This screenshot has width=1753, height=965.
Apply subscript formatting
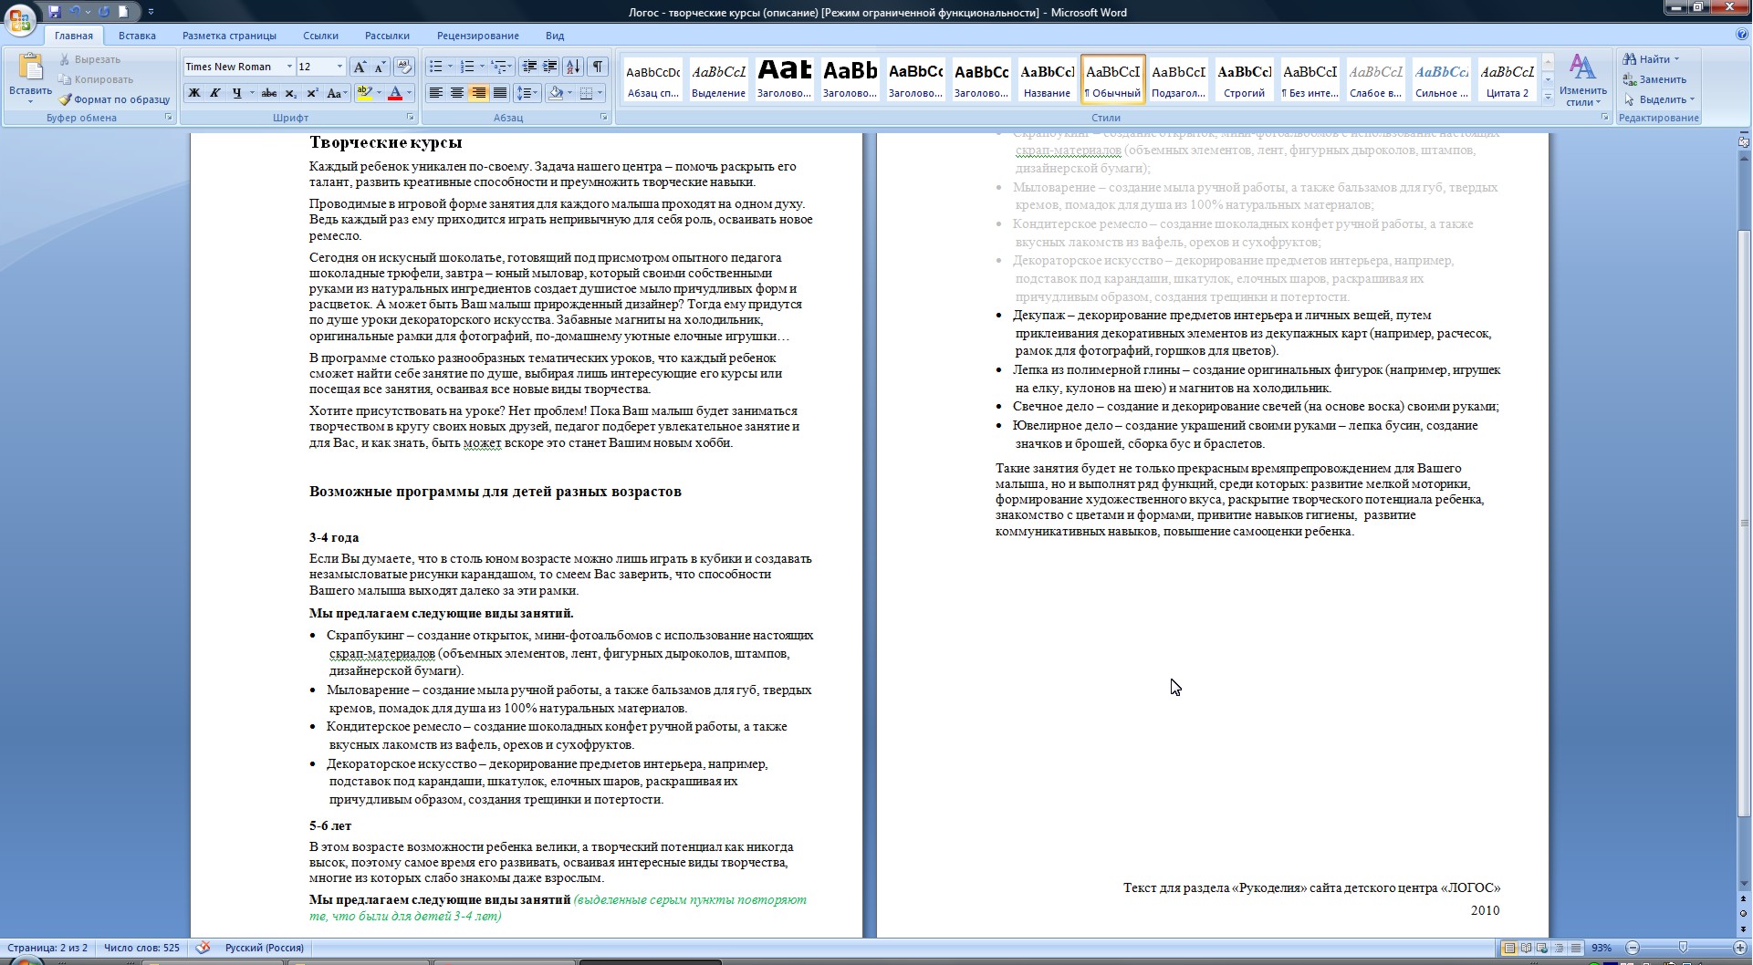[x=290, y=93]
